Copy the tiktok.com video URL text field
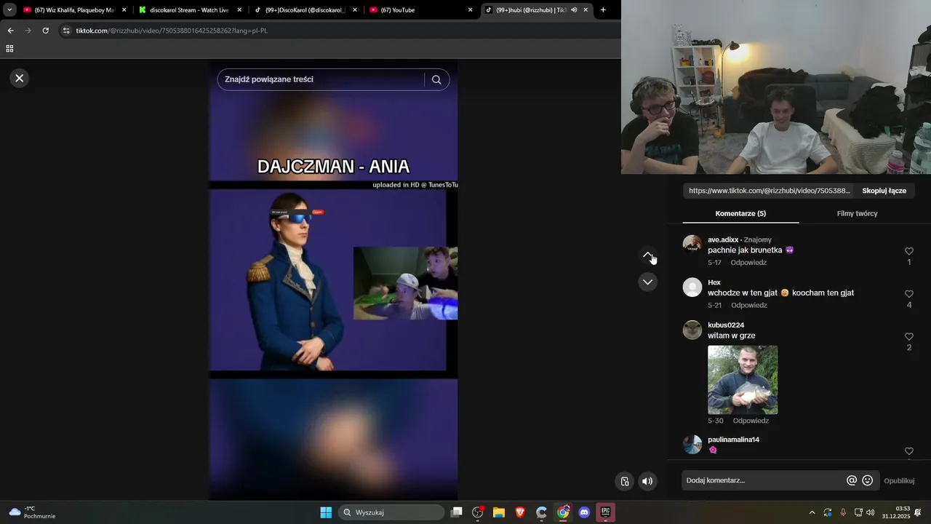The width and height of the screenshot is (931, 524). coord(769,191)
